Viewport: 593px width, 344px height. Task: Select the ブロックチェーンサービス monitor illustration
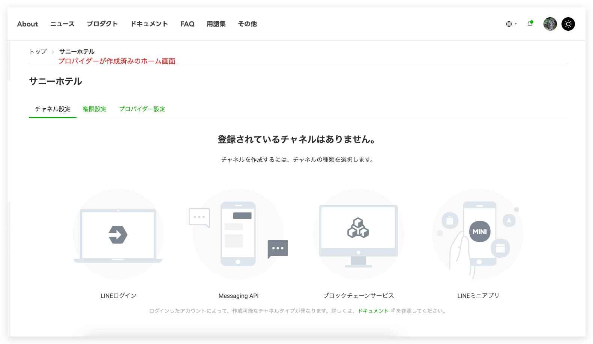[x=359, y=234]
